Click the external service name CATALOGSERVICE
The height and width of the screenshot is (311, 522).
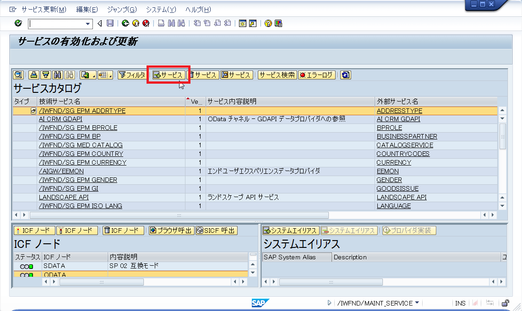[405, 145]
